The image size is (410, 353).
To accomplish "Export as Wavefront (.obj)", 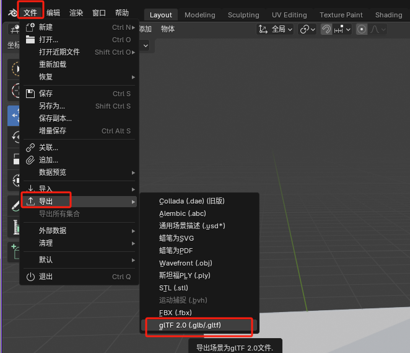I will [199, 263].
